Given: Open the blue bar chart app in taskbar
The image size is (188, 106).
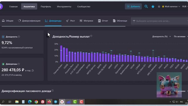Looking at the screenshot, I should [68, 102].
